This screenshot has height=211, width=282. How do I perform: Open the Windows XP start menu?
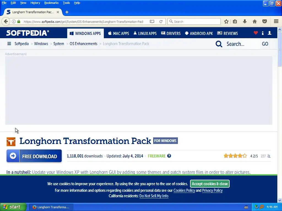coord(13,207)
